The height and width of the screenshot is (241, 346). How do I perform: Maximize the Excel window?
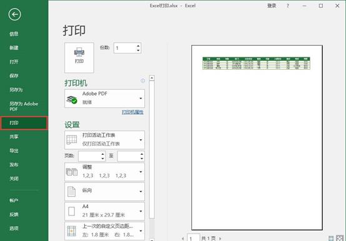point(321,6)
